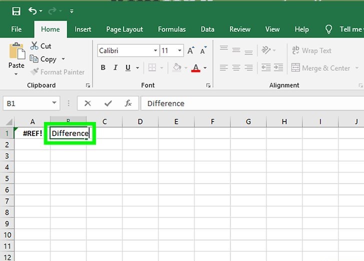This screenshot has height=261, width=364.
Task: Switch to the Formulas tab
Action: tap(171, 29)
